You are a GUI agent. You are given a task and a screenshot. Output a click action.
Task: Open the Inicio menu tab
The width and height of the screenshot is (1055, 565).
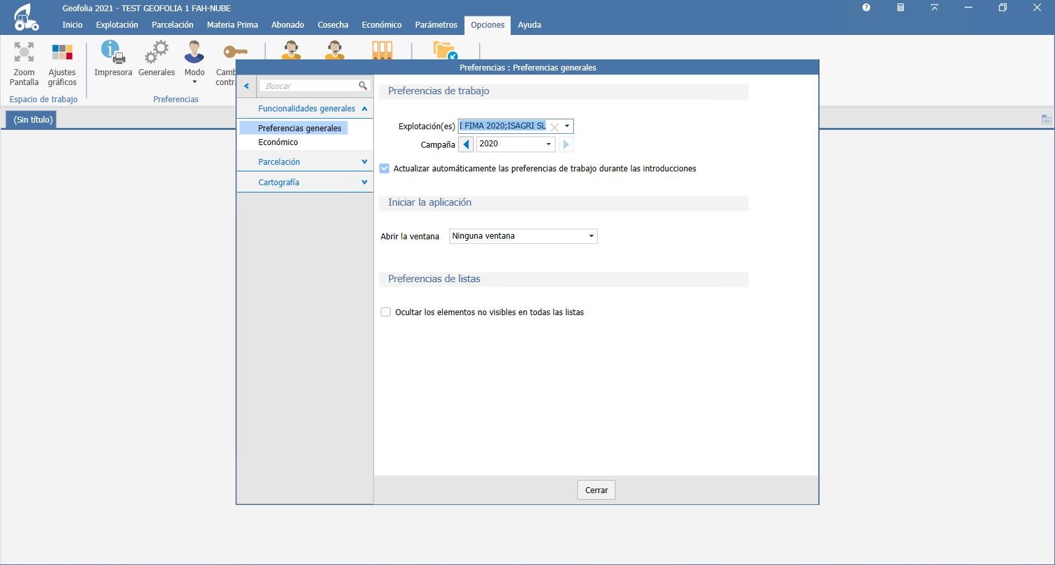coord(73,25)
